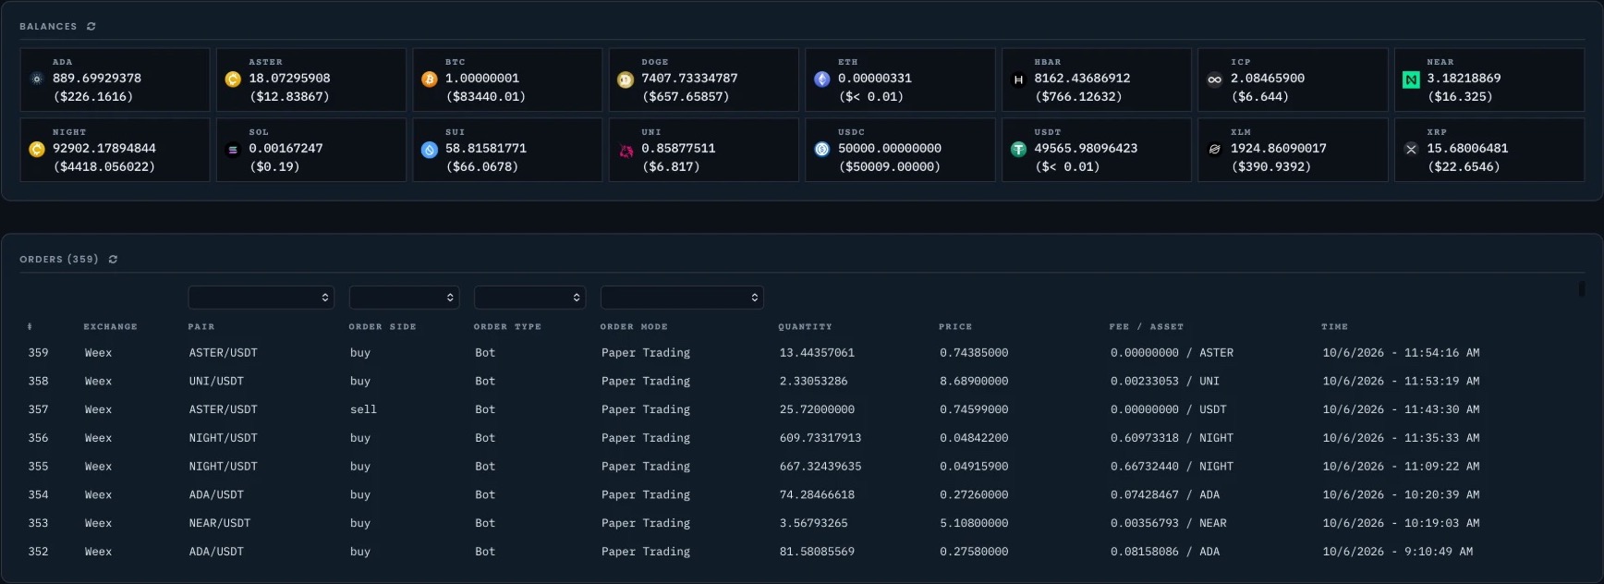
Task: Click the UNI unicorn icon
Action: 626,150
